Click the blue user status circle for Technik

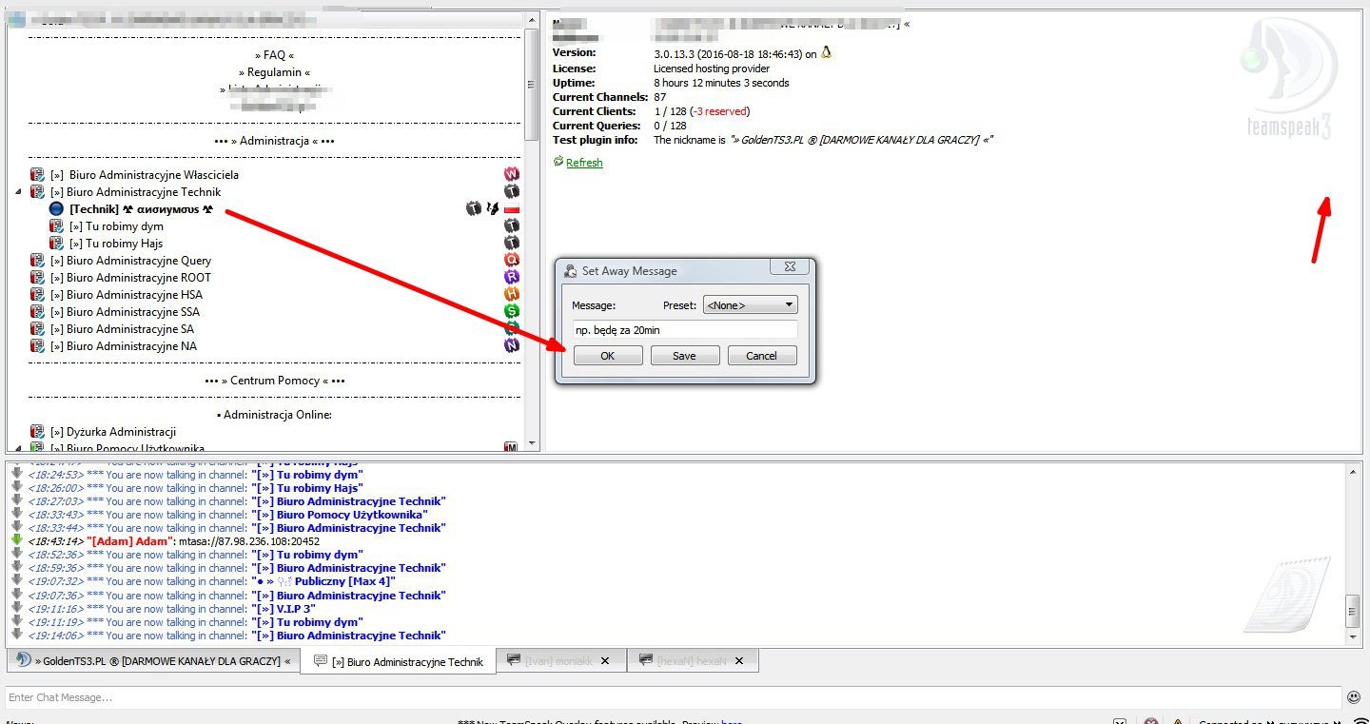click(56, 209)
